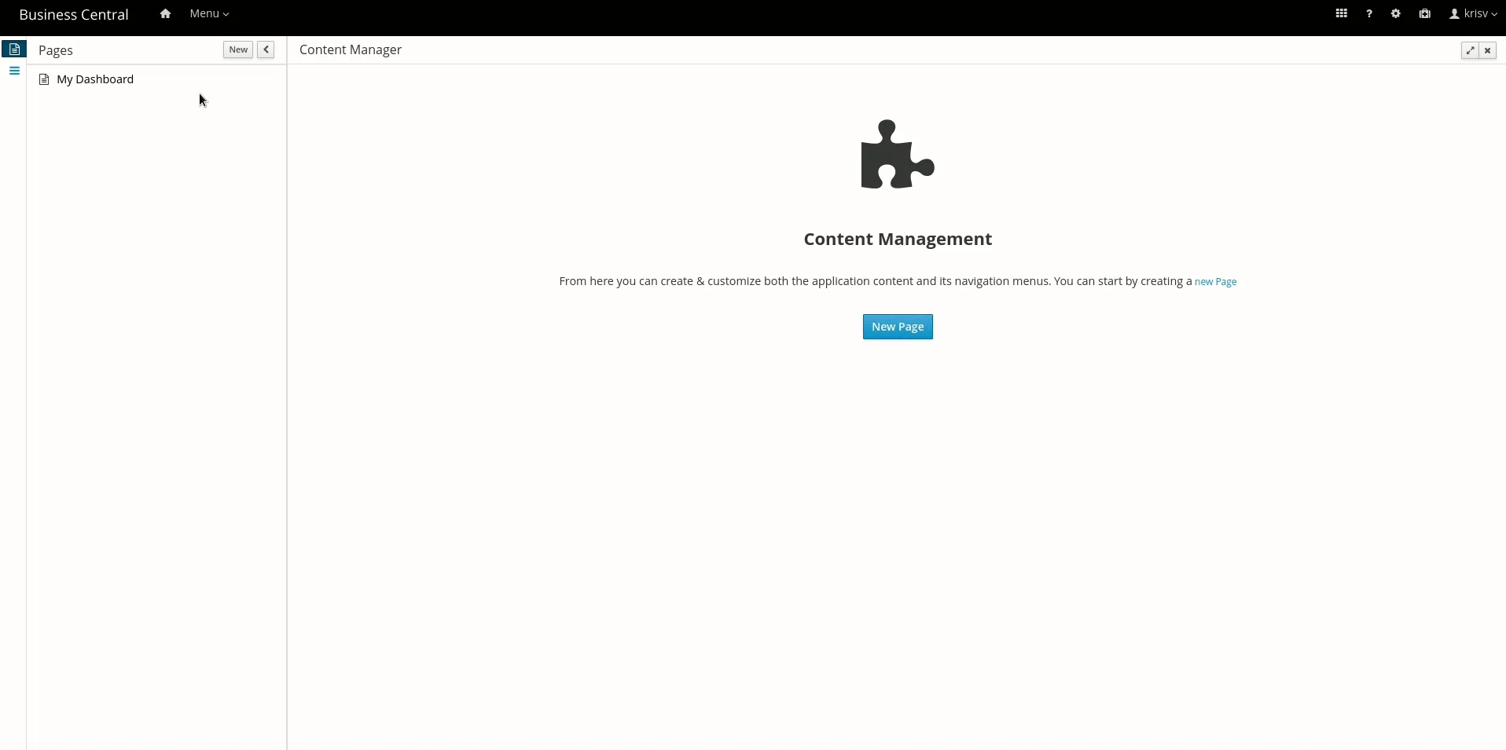1506x750 pixels.
Task: Open the Menu dropdown
Action: pos(209,14)
